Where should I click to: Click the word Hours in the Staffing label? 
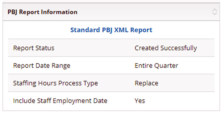[46, 83]
